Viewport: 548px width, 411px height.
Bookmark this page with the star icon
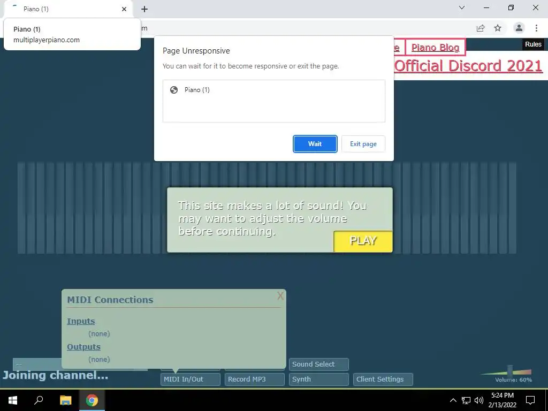point(498,28)
